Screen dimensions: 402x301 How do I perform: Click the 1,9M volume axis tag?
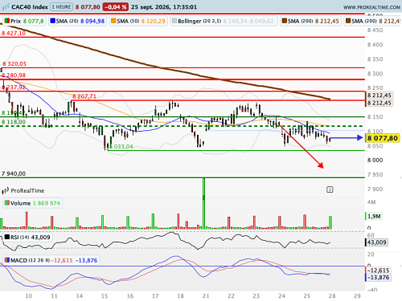(374, 216)
